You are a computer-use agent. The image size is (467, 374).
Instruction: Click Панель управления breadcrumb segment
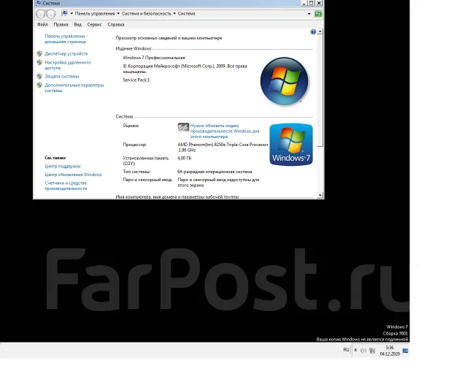pos(95,14)
